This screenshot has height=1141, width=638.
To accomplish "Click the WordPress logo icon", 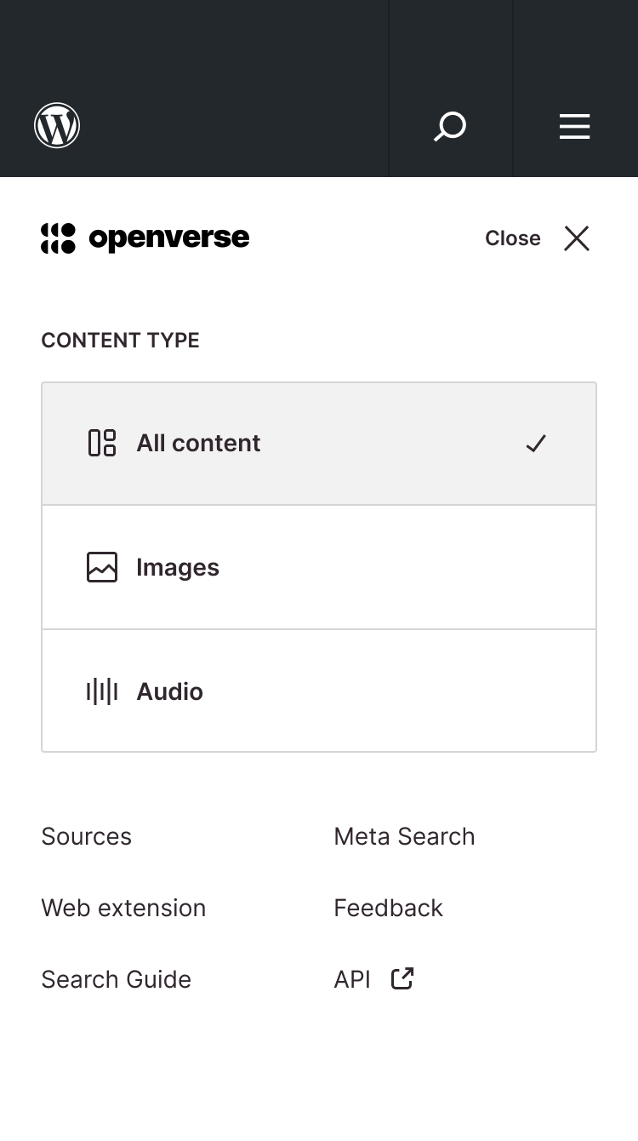I will [x=56, y=125].
